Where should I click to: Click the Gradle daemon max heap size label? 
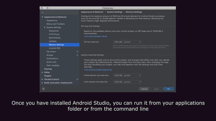tap(96, 75)
